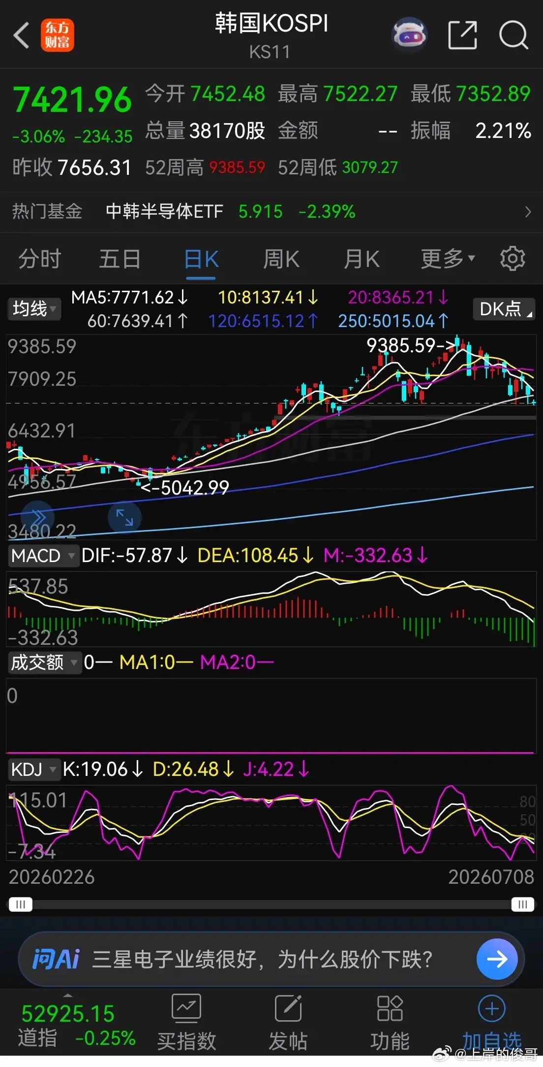The height and width of the screenshot is (1067, 543).
Task: Tap the MA 10:8137.41 legend
Action: click(x=268, y=298)
